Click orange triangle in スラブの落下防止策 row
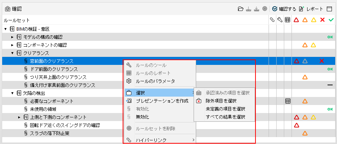Screen dimensions: 337x144 [x=305, y=133]
